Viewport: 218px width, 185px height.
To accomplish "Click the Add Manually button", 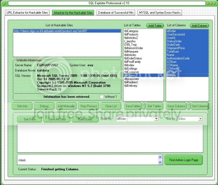I will [x=66, y=106].
